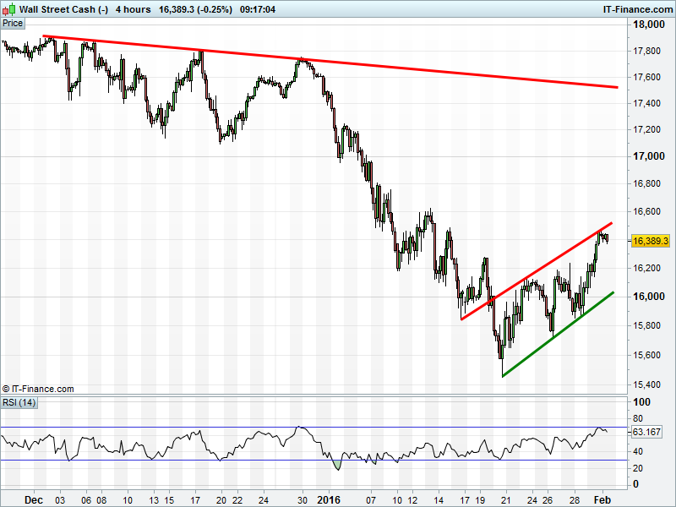Click the 63.167 RSI value tag
This screenshot has width=676, height=507.
point(648,432)
